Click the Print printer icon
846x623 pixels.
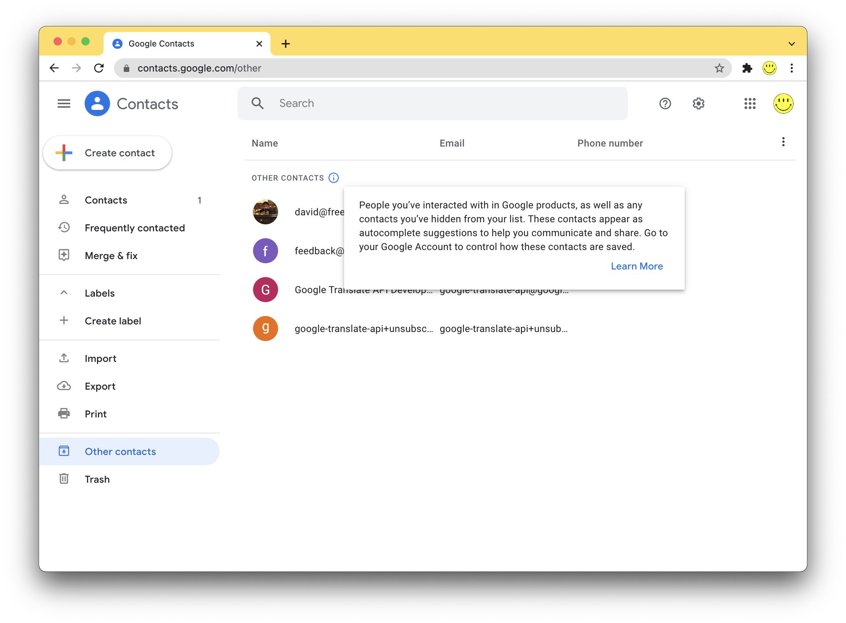point(64,413)
